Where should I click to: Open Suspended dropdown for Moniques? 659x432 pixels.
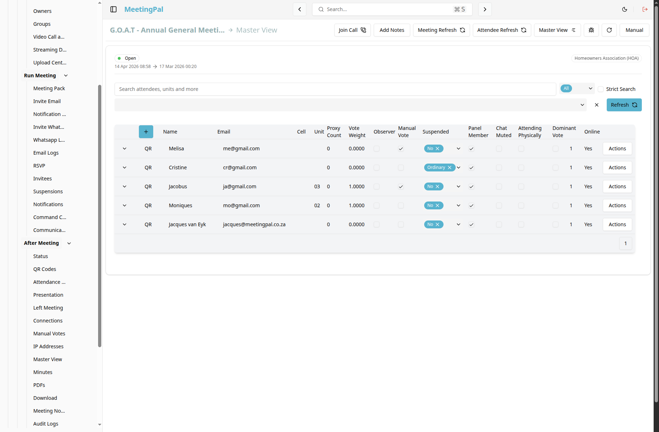(459, 205)
